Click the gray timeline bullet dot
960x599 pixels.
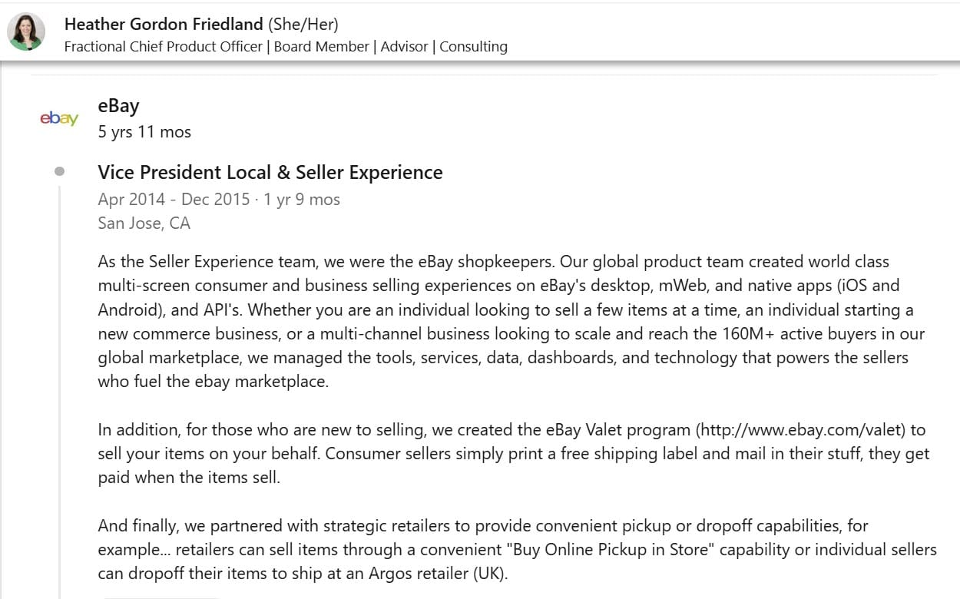coord(60,171)
